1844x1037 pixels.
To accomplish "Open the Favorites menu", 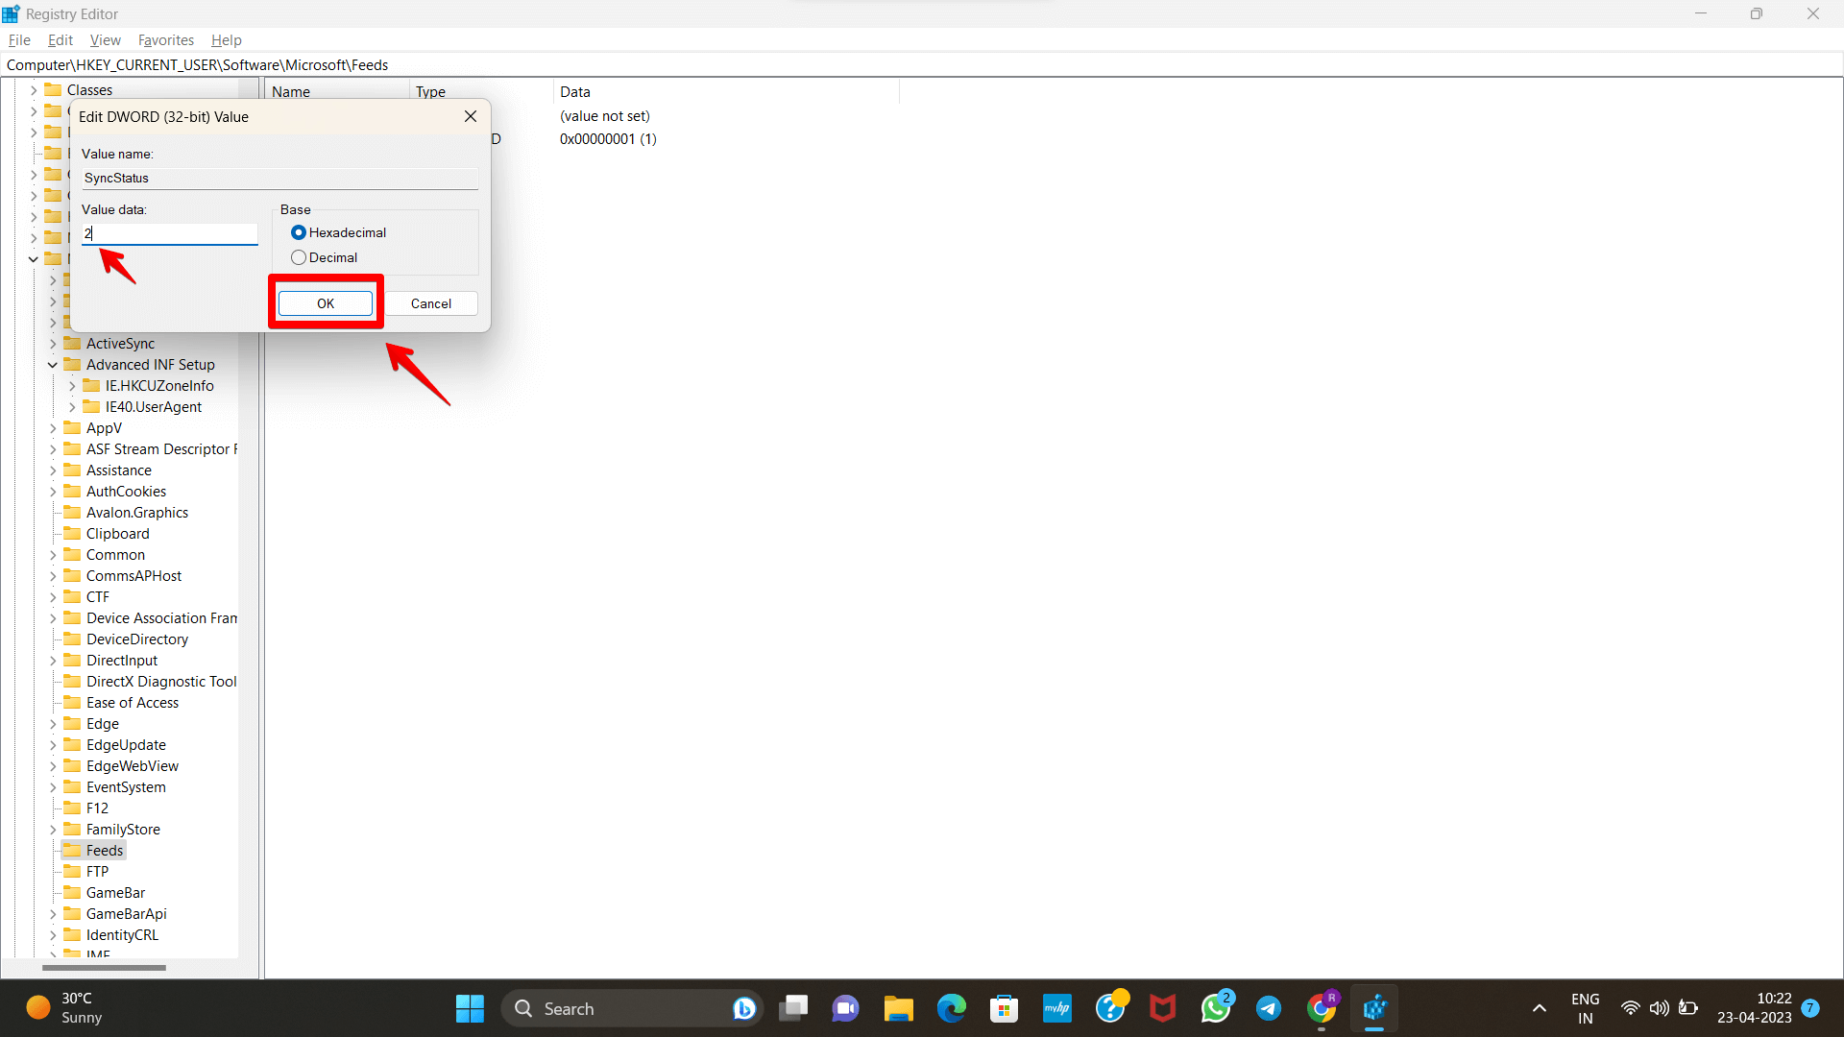I will pyautogui.click(x=165, y=40).
